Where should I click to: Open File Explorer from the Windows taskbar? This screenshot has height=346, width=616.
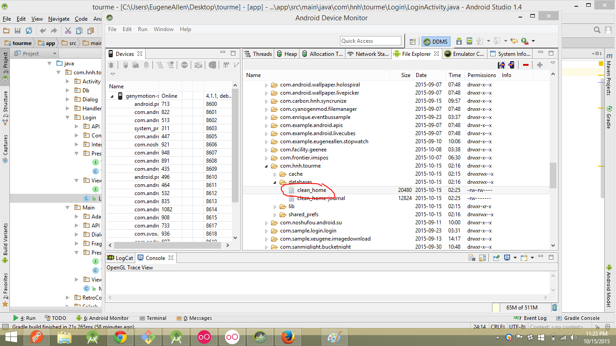pyautogui.click(x=64, y=337)
